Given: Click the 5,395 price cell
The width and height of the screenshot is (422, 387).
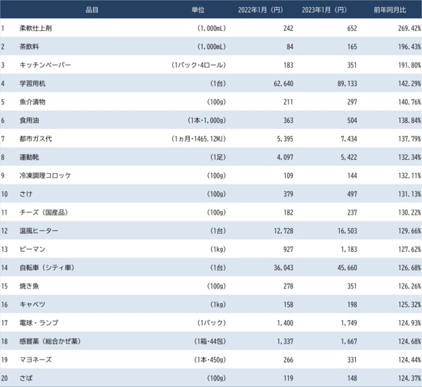Looking at the screenshot, I should [285, 139].
